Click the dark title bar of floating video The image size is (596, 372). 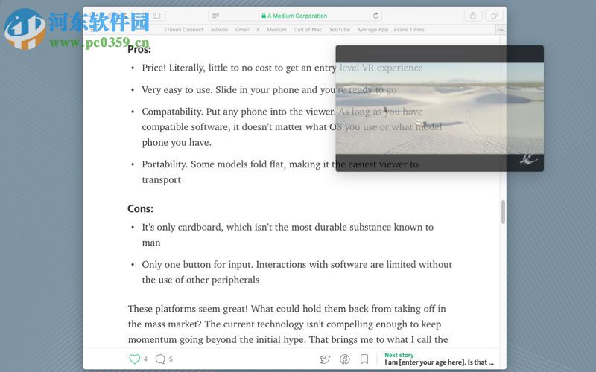[x=440, y=54]
